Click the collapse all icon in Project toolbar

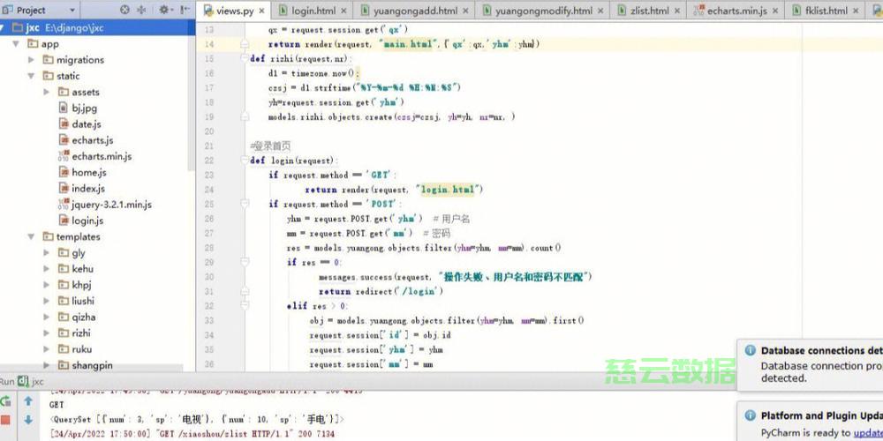[143, 11]
